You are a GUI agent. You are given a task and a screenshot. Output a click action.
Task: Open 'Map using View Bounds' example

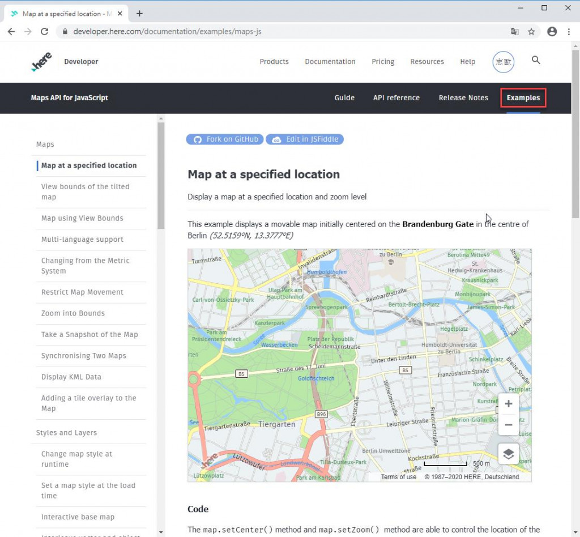click(x=82, y=218)
